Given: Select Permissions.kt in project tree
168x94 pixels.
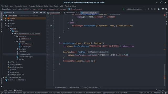Looking at the screenshot, I should [24, 54].
